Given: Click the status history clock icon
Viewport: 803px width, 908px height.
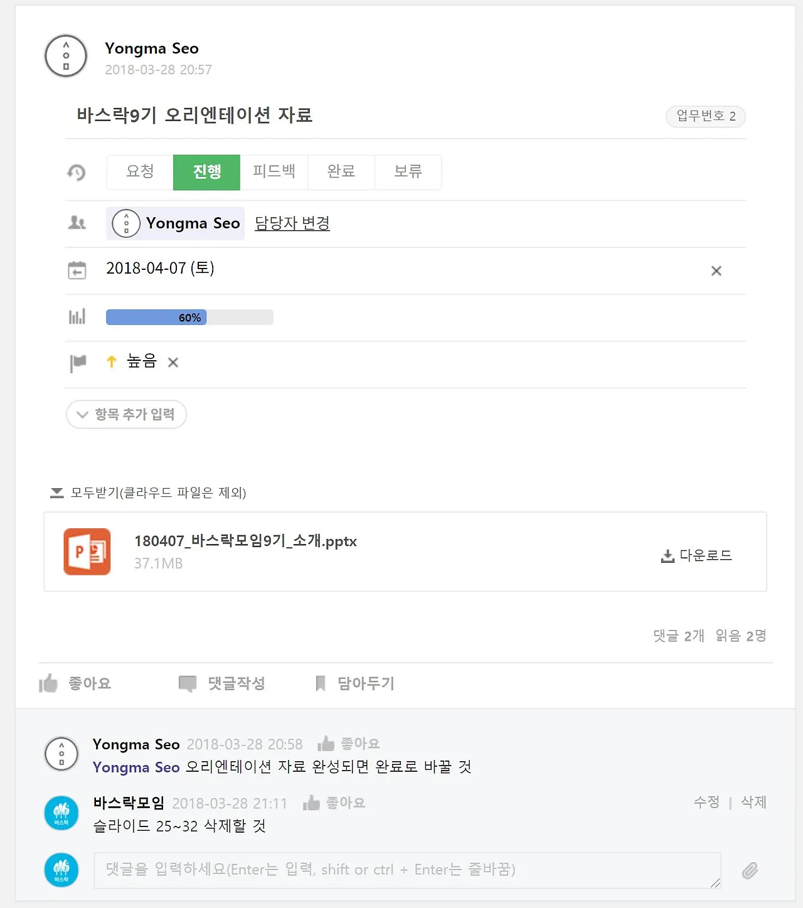Looking at the screenshot, I should (x=77, y=173).
